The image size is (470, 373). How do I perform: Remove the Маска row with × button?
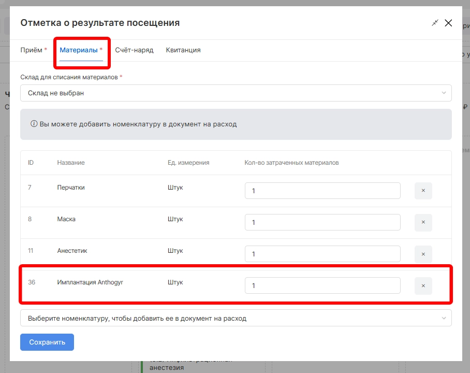pyautogui.click(x=423, y=222)
